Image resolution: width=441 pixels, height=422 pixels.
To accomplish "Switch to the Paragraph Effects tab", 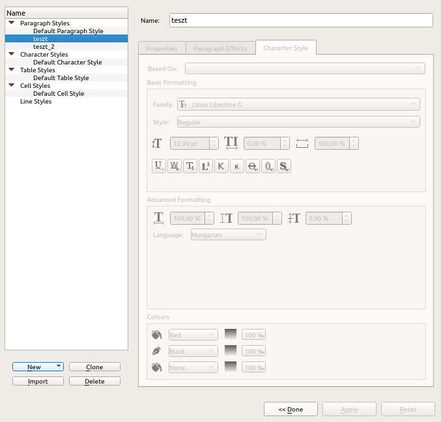I will [x=220, y=49].
